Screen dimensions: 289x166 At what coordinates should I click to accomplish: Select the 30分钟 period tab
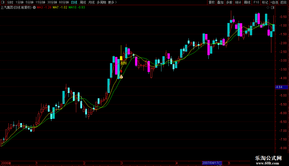pos(52,2)
